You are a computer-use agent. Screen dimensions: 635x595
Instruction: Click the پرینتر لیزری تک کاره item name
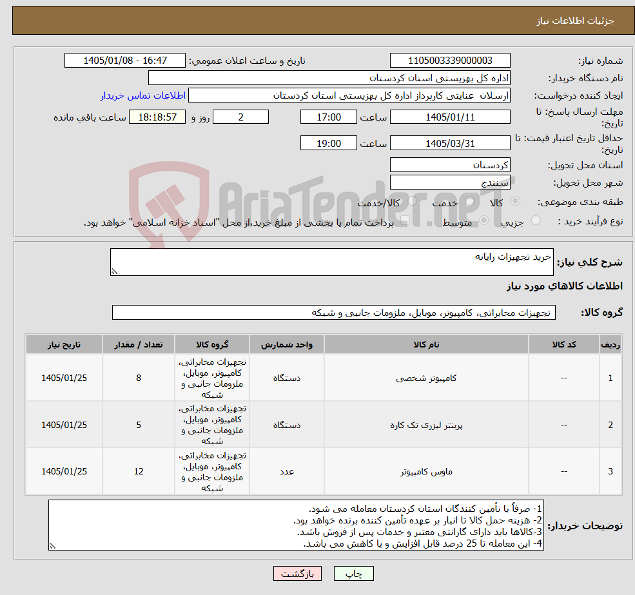(426, 425)
